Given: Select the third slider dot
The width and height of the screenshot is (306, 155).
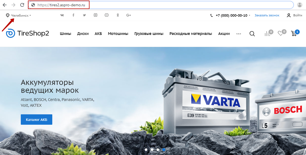Looking at the screenshot, I should 158,150.
